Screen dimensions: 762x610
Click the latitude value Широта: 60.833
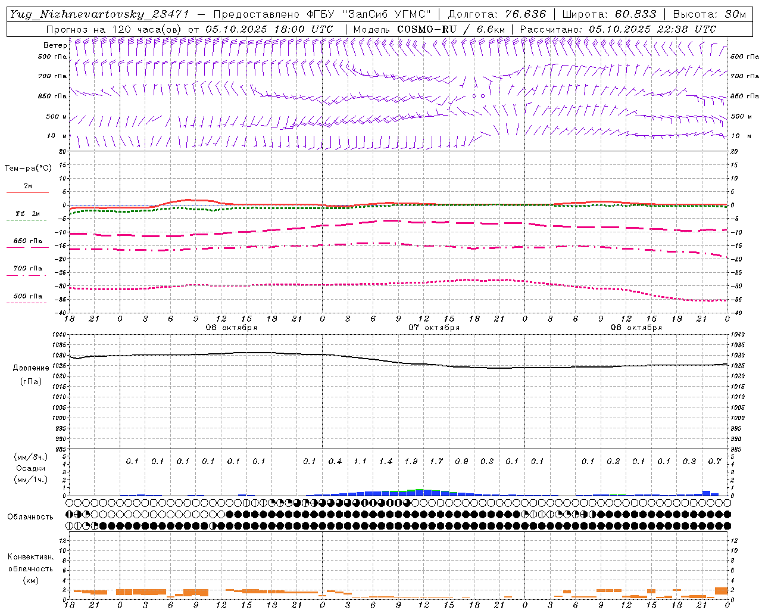tap(609, 14)
